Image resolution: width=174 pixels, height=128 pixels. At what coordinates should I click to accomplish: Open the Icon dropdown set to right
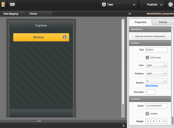pos(157,65)
